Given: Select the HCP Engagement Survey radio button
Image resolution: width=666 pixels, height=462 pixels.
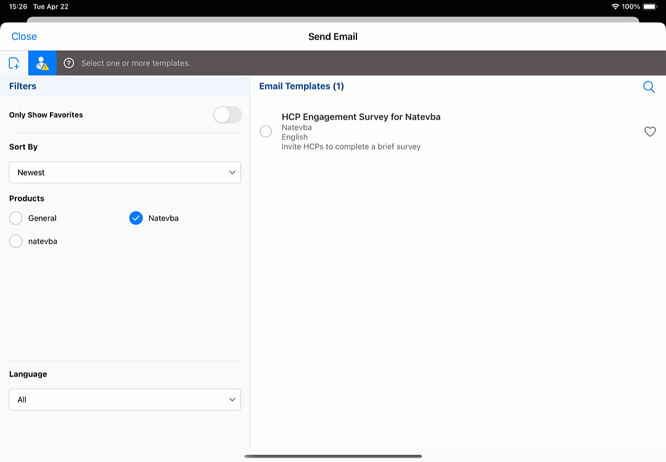Looking at the screenshot, I should tap(266, 131).
